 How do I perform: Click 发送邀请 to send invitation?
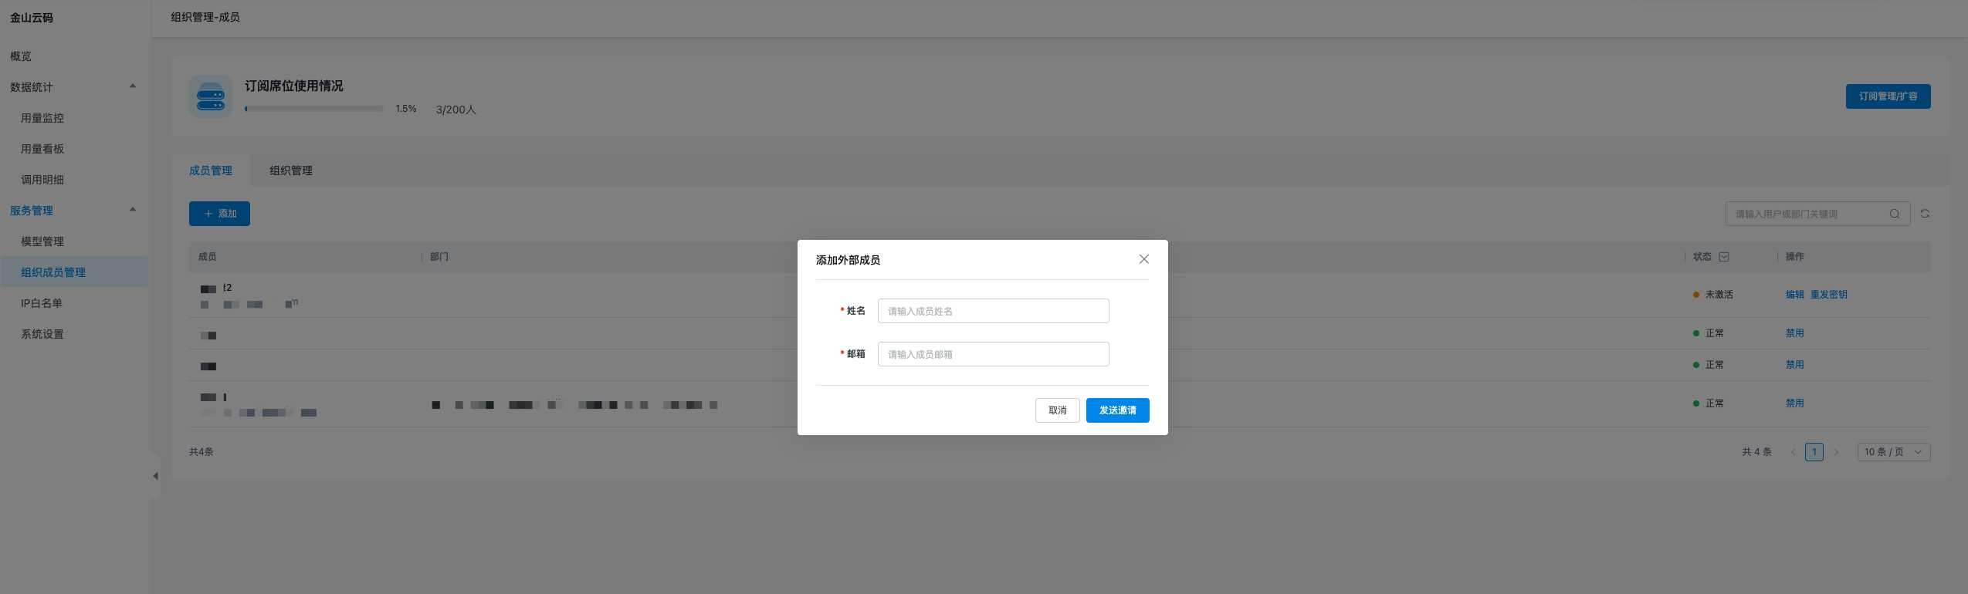pos(1117,410)
